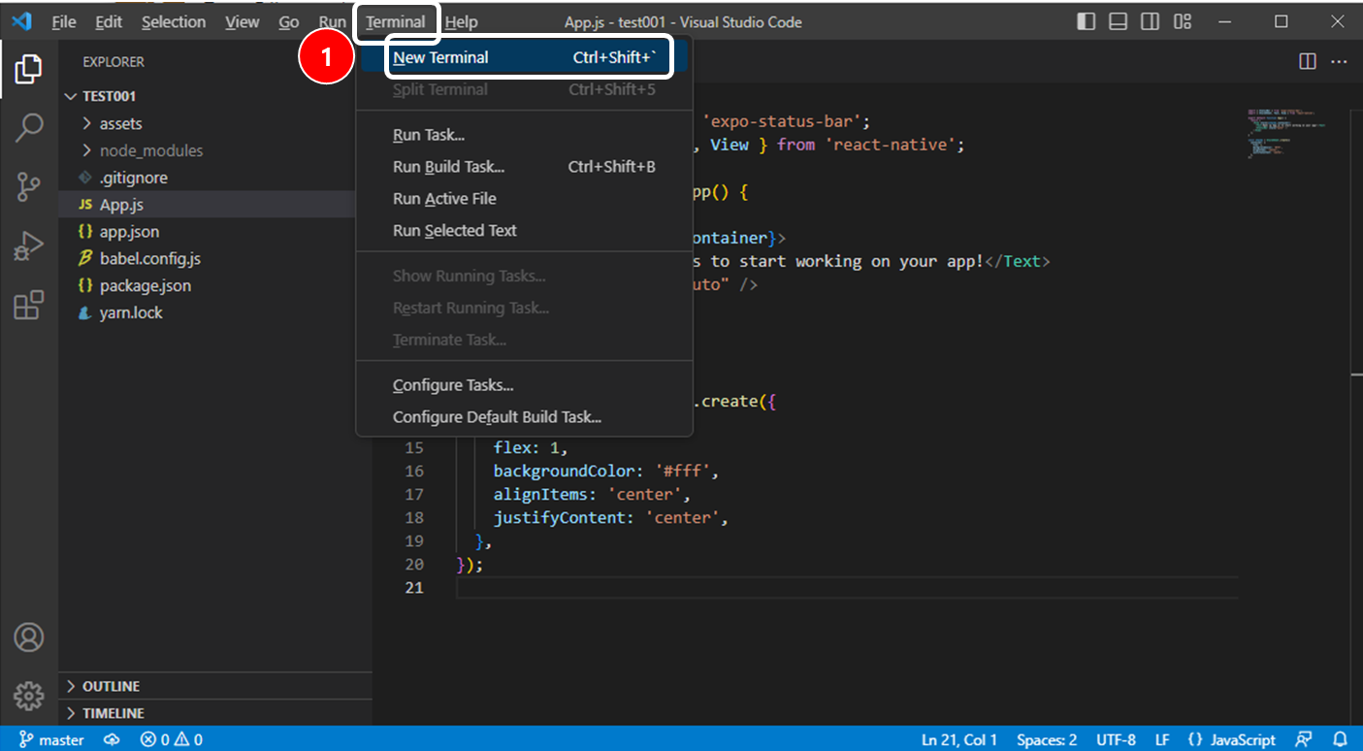1363x751 pixels.
Task: Open the File menu
Action: pos(63,21)
